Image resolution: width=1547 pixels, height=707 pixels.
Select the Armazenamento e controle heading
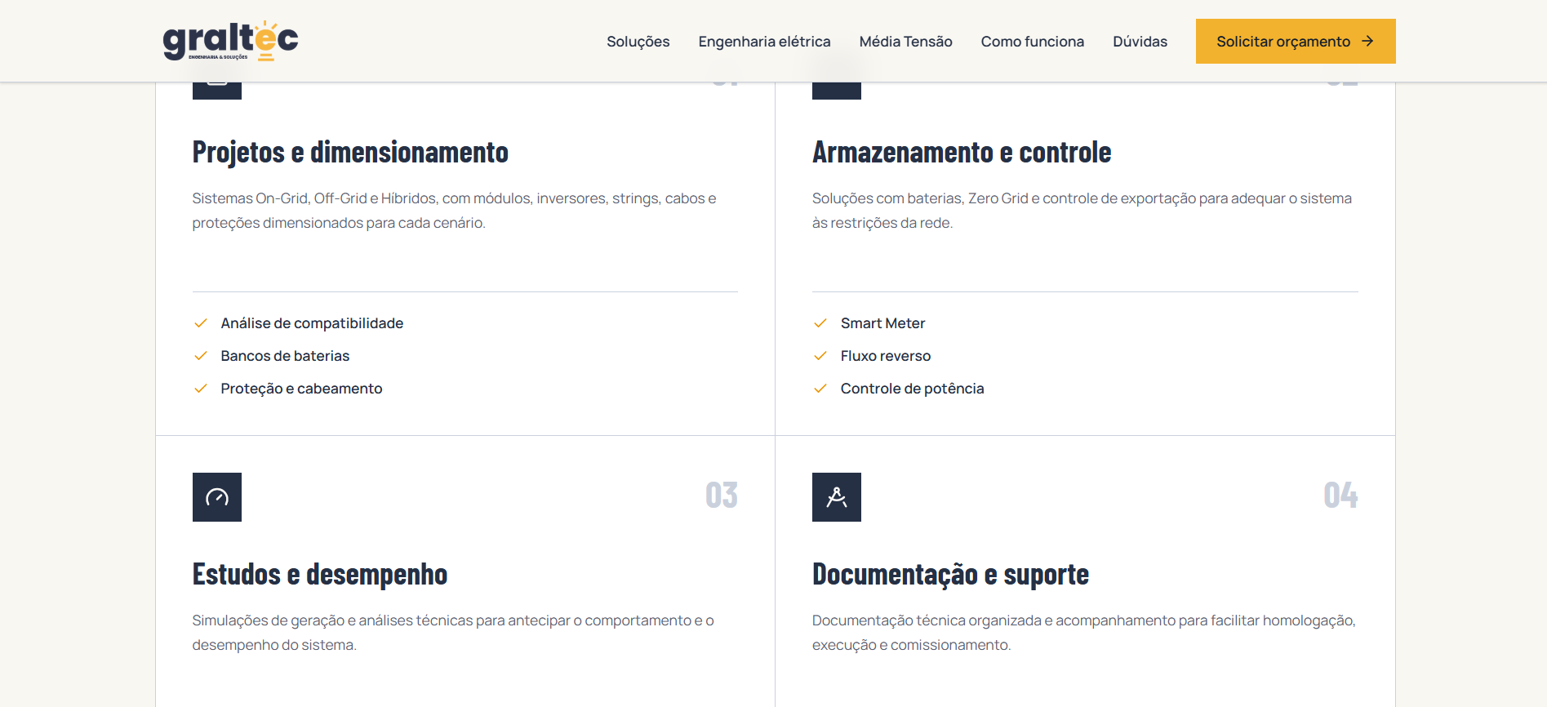tap(962, 153)
